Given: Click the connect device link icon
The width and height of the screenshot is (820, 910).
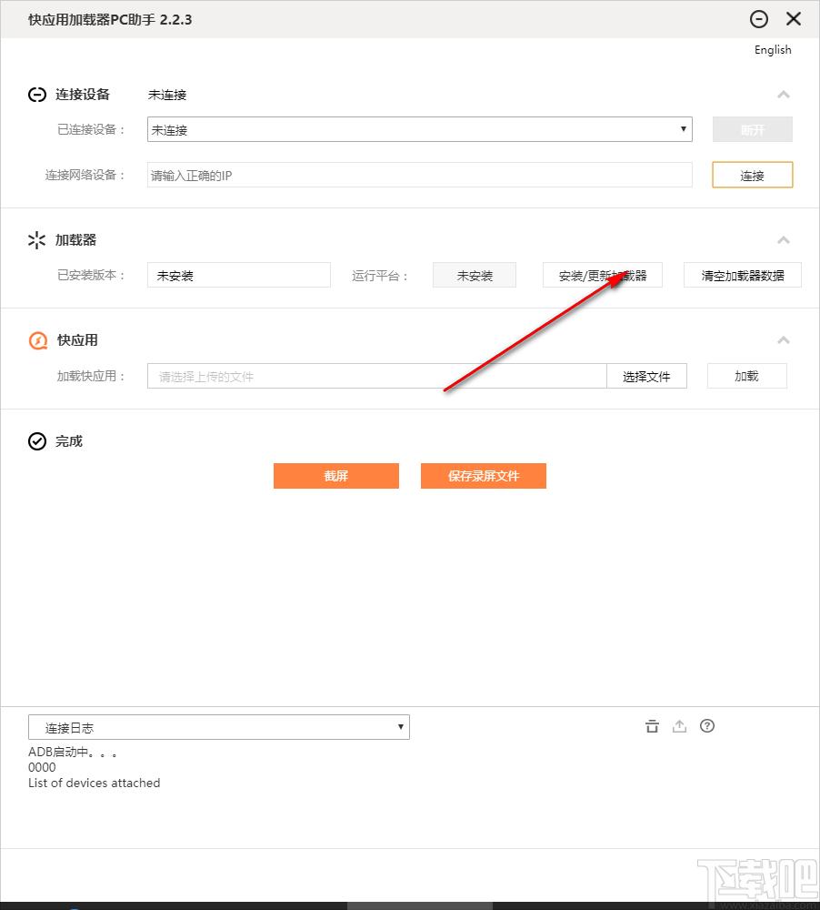Looking at the screenshot, I should (x=37, y=95).
